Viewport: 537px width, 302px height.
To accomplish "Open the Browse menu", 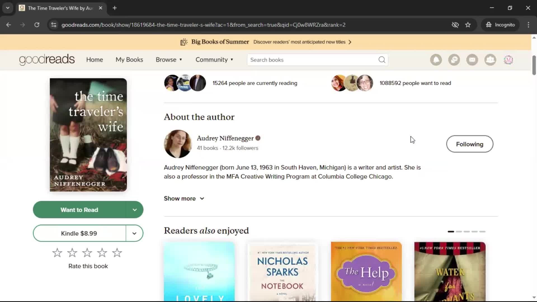I will (x=169, y=60).
